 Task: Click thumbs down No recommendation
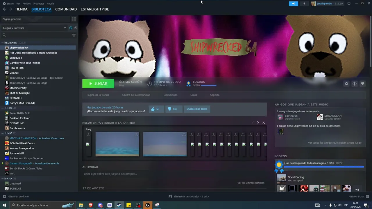(174, 109)
